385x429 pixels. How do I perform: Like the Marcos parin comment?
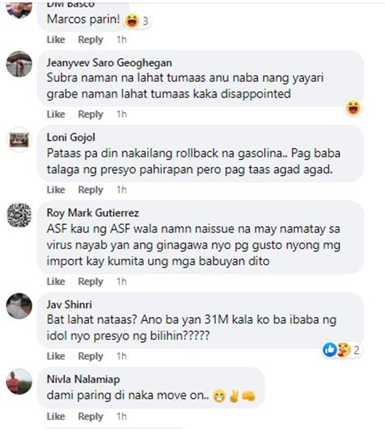click(56, 40)
